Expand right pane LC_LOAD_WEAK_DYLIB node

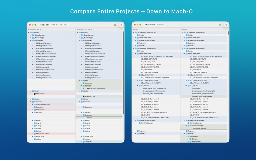186,80
